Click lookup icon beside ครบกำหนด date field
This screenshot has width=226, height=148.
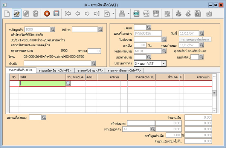(x=202, y=45)
